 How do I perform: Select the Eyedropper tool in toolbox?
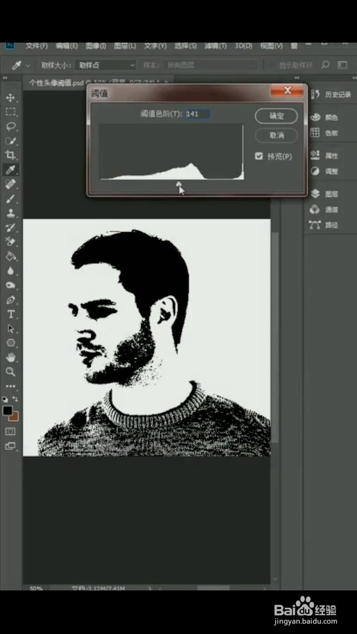(x=10, y=170)
